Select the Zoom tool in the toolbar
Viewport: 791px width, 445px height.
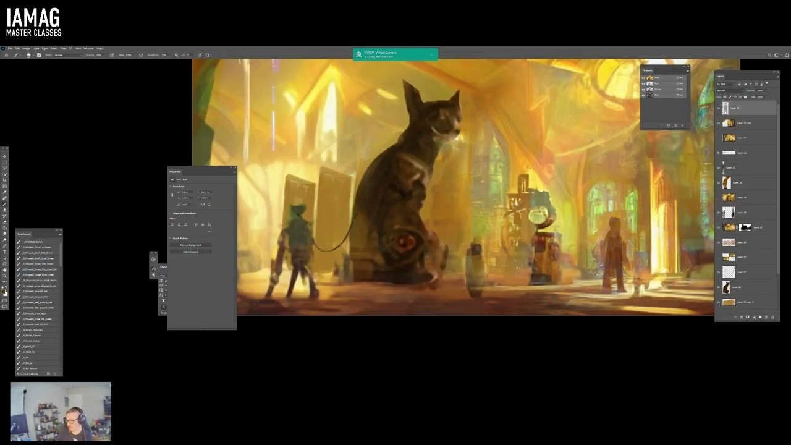tap(4, 276)
